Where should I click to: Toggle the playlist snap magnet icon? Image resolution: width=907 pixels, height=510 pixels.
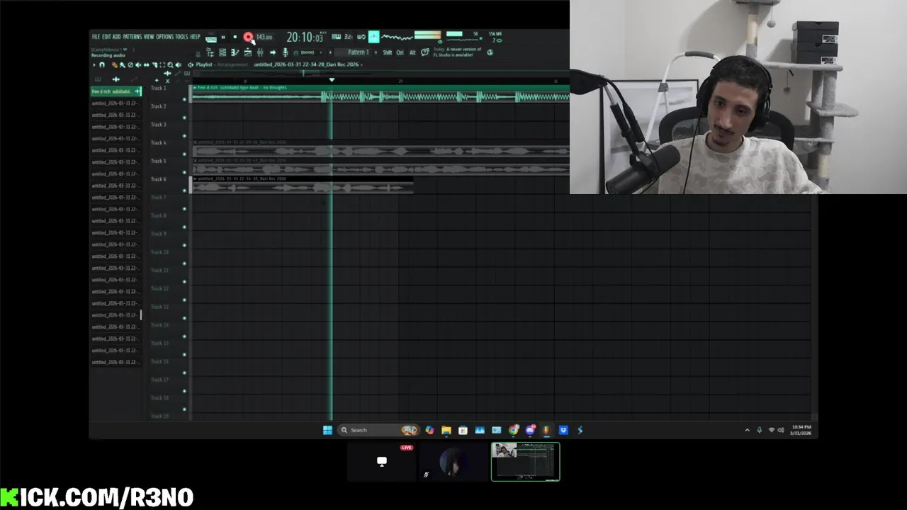pyautogui.click(x=102, y=65)
